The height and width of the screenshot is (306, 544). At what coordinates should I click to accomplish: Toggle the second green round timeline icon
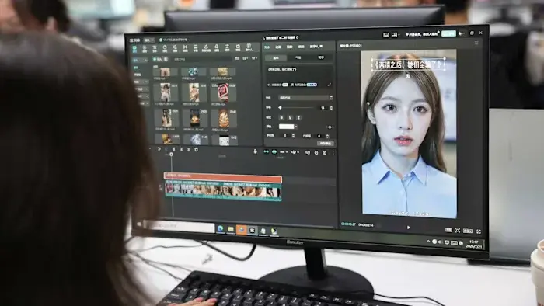tap(274, 151)
